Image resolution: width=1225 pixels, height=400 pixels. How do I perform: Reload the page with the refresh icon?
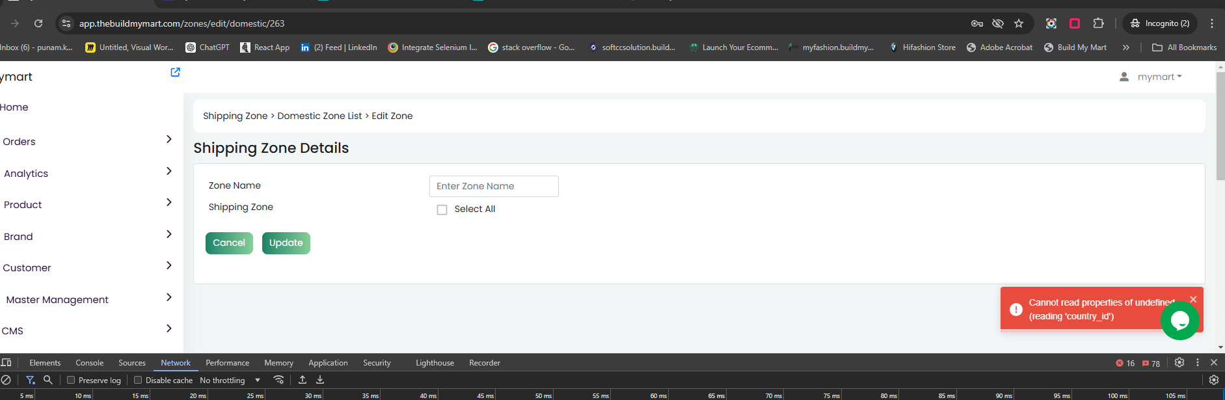(38, 23)
